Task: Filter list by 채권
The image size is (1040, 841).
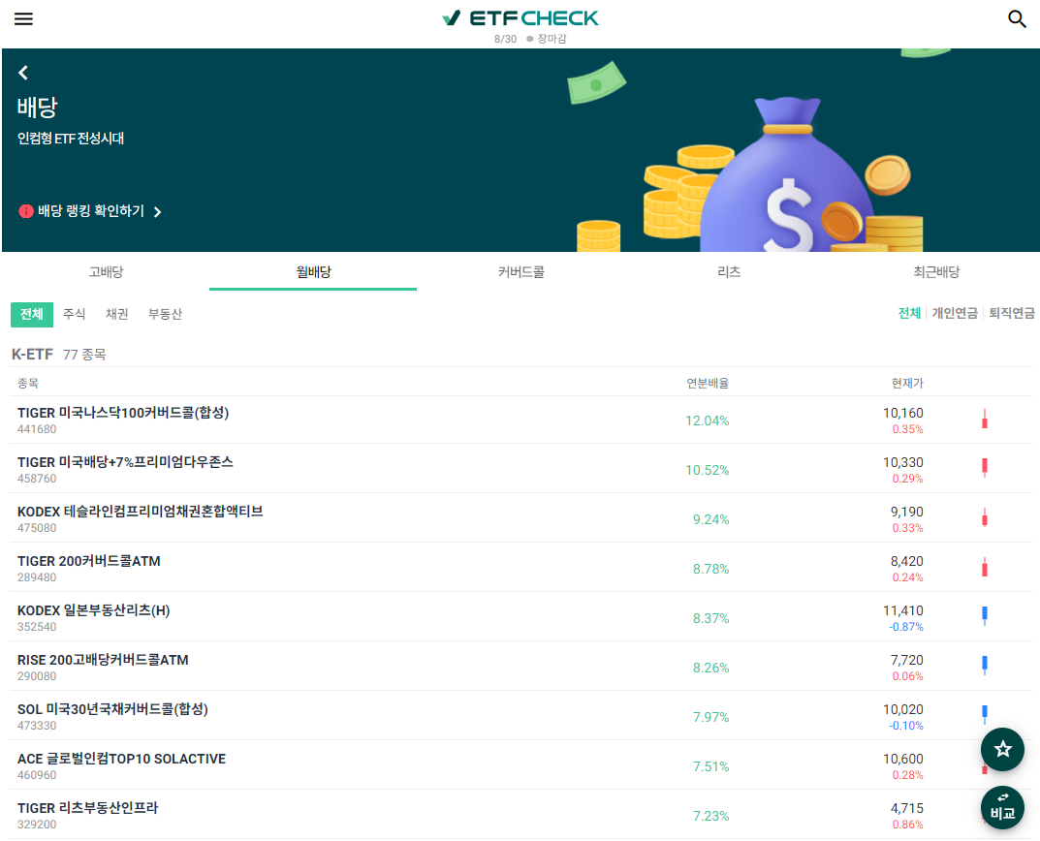Action: [x=116, y=314]
